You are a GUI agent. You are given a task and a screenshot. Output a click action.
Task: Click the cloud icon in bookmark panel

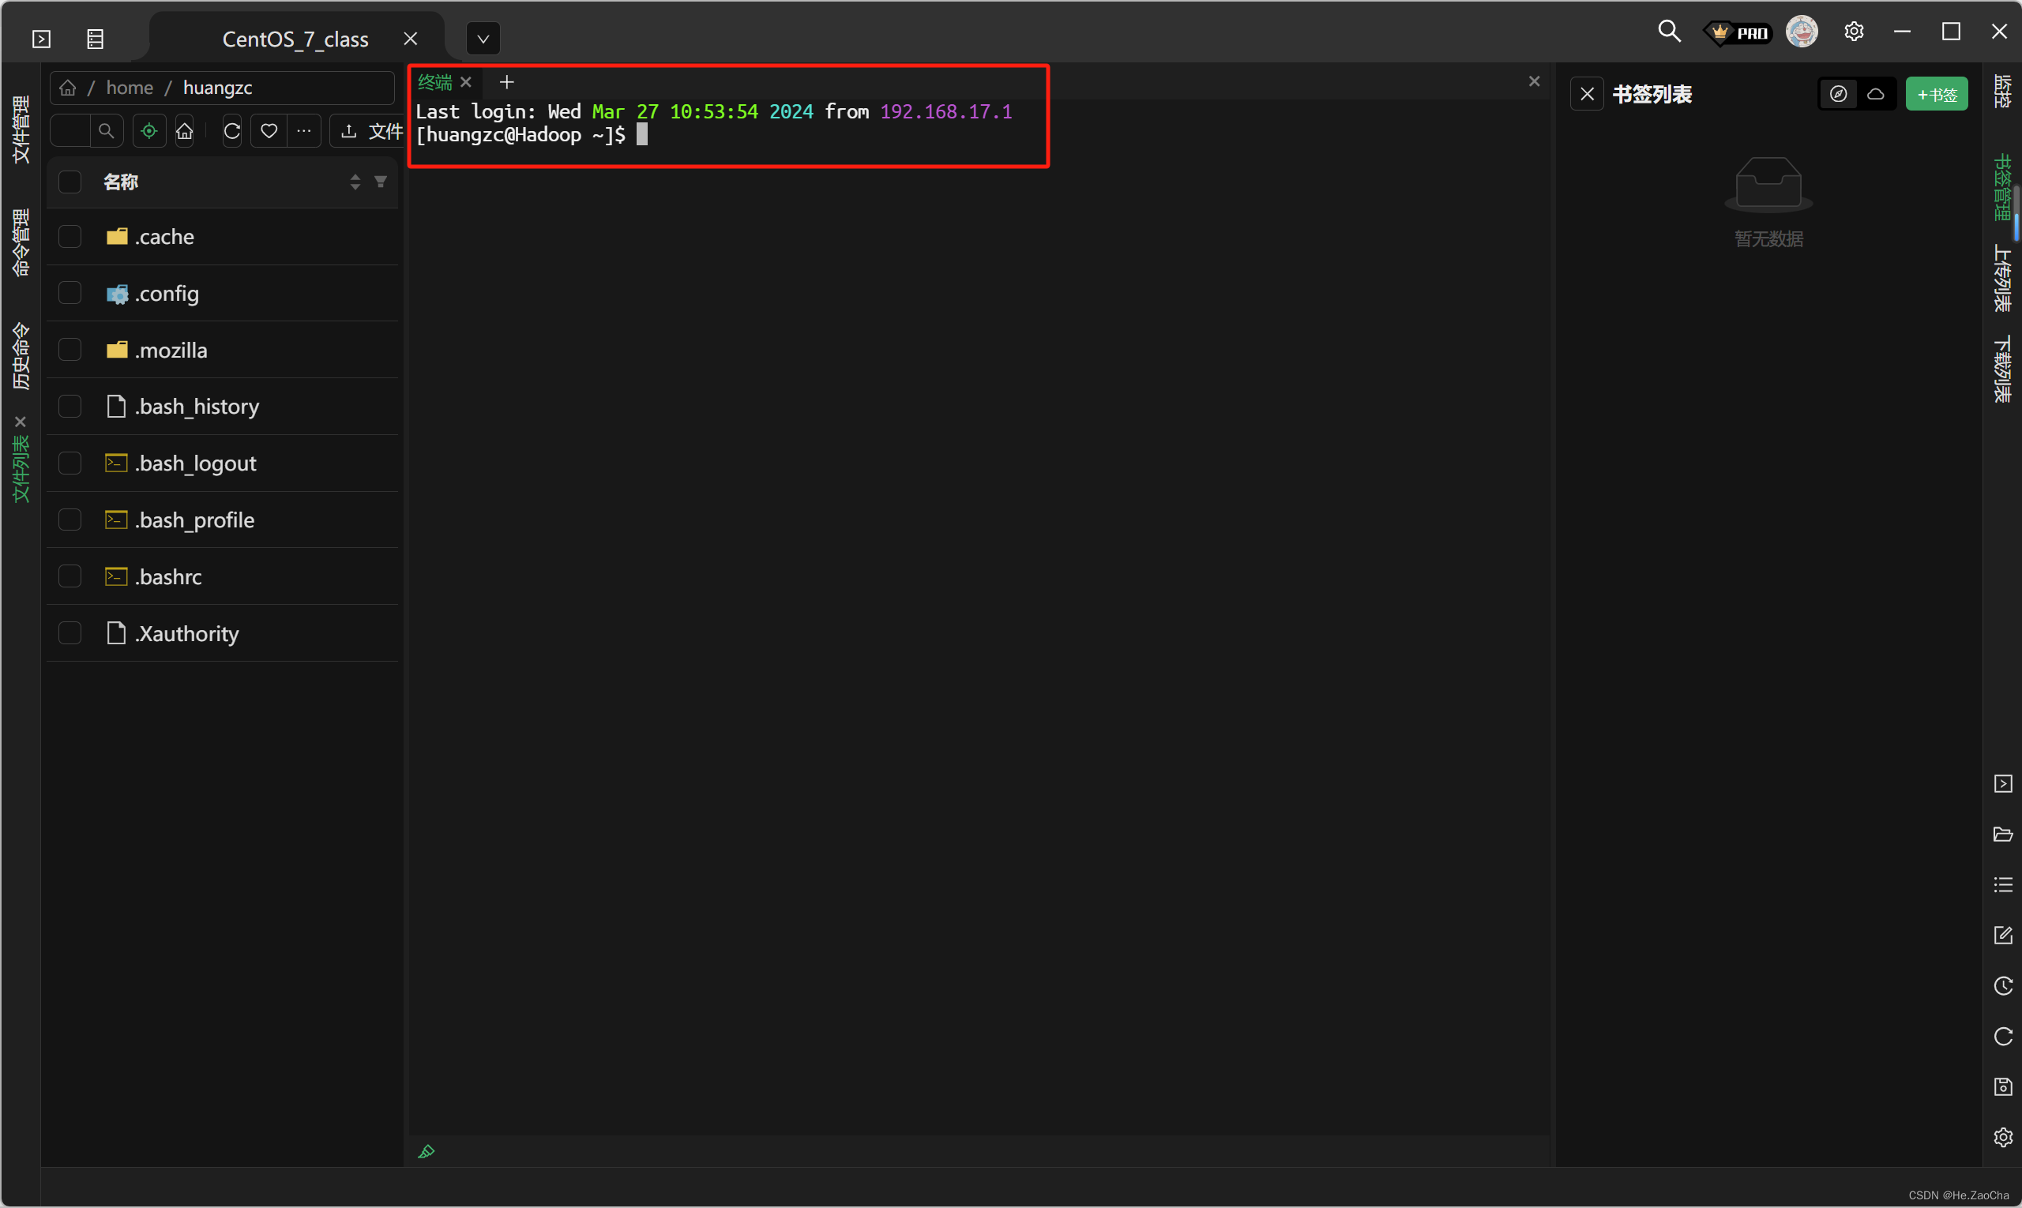[1875, 95]
